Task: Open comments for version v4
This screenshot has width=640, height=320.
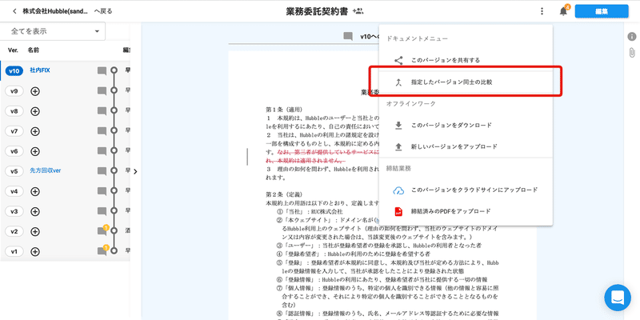Action: click(x=102, y=191)
